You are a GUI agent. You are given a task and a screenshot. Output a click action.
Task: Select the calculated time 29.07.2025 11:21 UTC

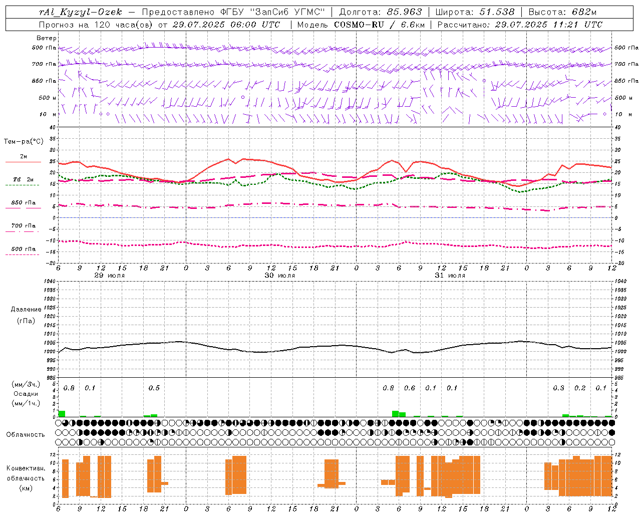tap(548, 25)
